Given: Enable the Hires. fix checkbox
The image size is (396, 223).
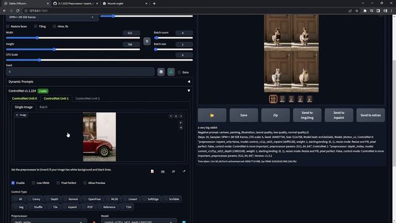Looking at the screenshot, I should point(54,26).
